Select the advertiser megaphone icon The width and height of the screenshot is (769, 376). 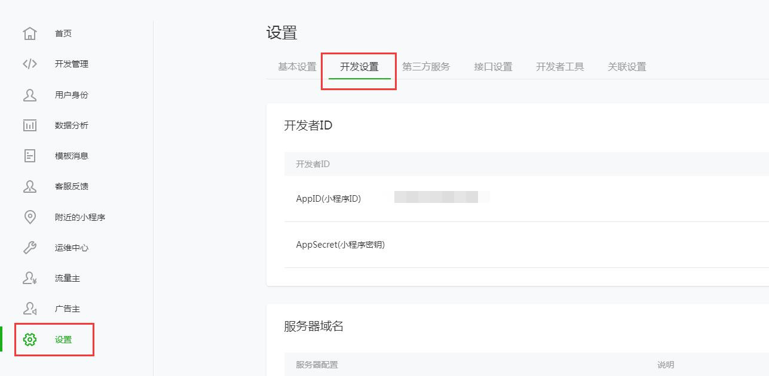29,309
